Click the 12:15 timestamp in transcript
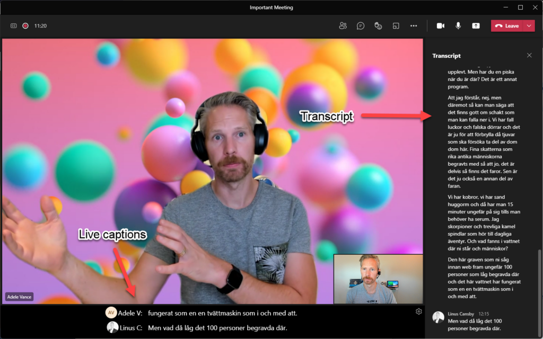This screenshot has width=543, height=339. point(484,314)
